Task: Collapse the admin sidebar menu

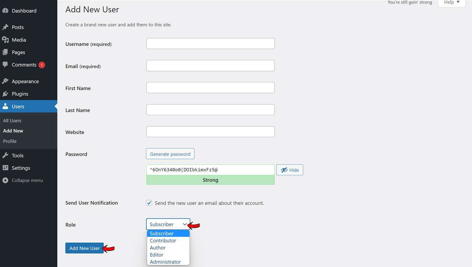Action: [x=27, y=180]
